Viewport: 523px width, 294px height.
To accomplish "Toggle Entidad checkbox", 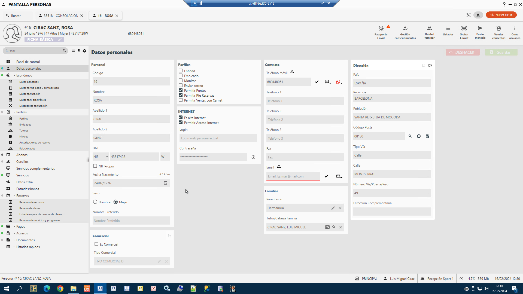I will click(181, 71).
